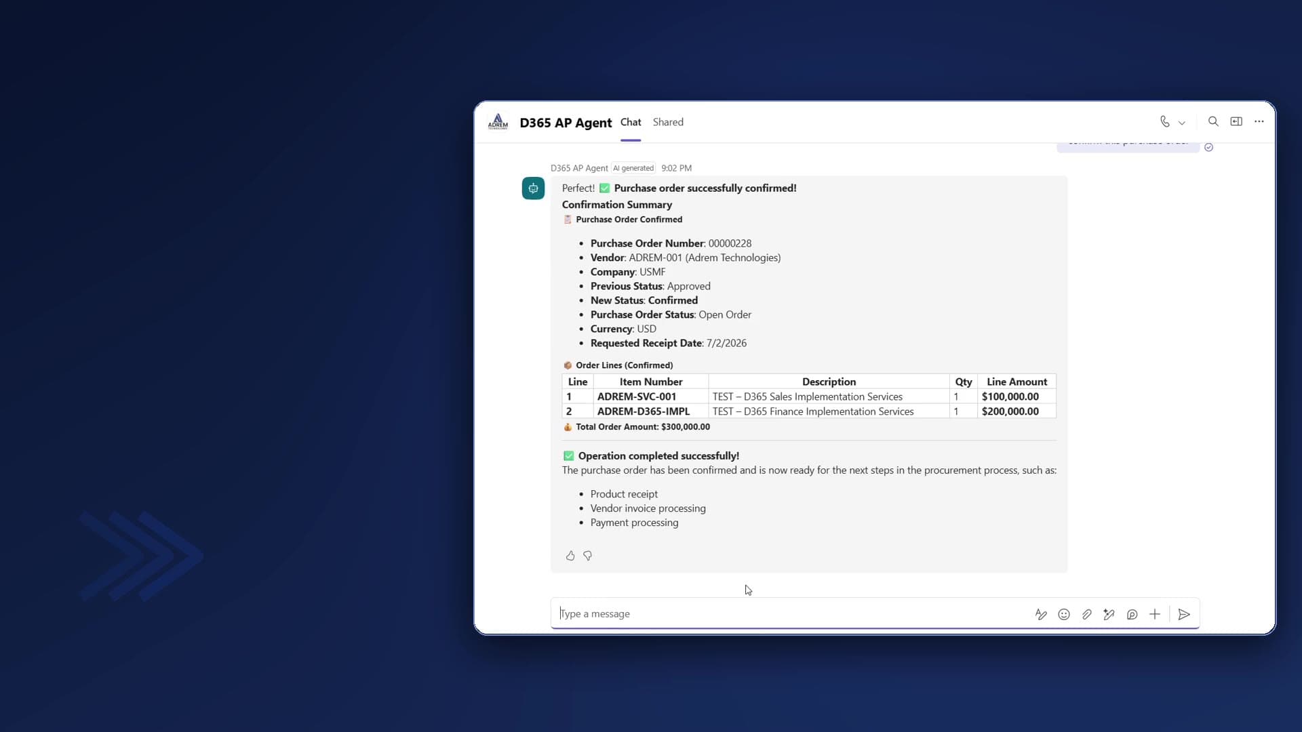Click the audio call phone icon
The width and height of the screenshot is (1302, 732).
coord(1164,122)
